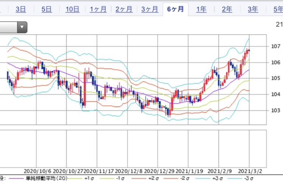Image resolution: width=283 pixels, height=187 pixels.
Task: Click the 107 price axis label
Action: 276,46
